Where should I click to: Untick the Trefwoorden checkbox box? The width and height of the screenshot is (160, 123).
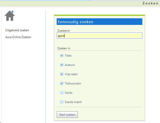(61, 83)
